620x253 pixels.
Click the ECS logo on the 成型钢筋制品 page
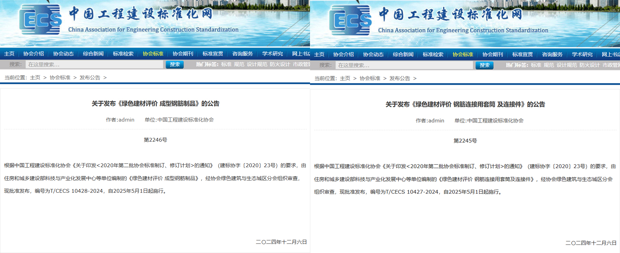(x=40, y=20)
